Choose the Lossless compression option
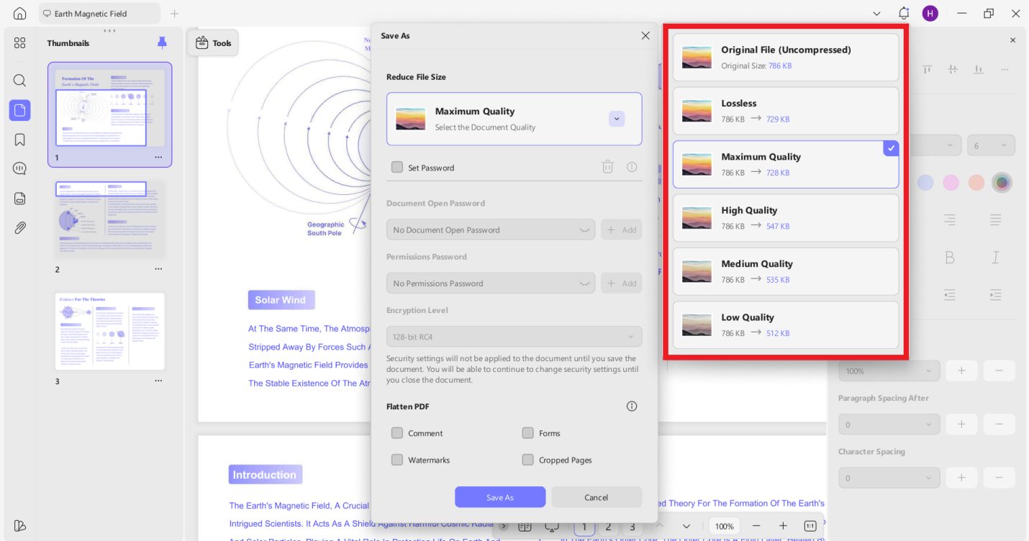 pyautogui.click(x=785, y=111)
